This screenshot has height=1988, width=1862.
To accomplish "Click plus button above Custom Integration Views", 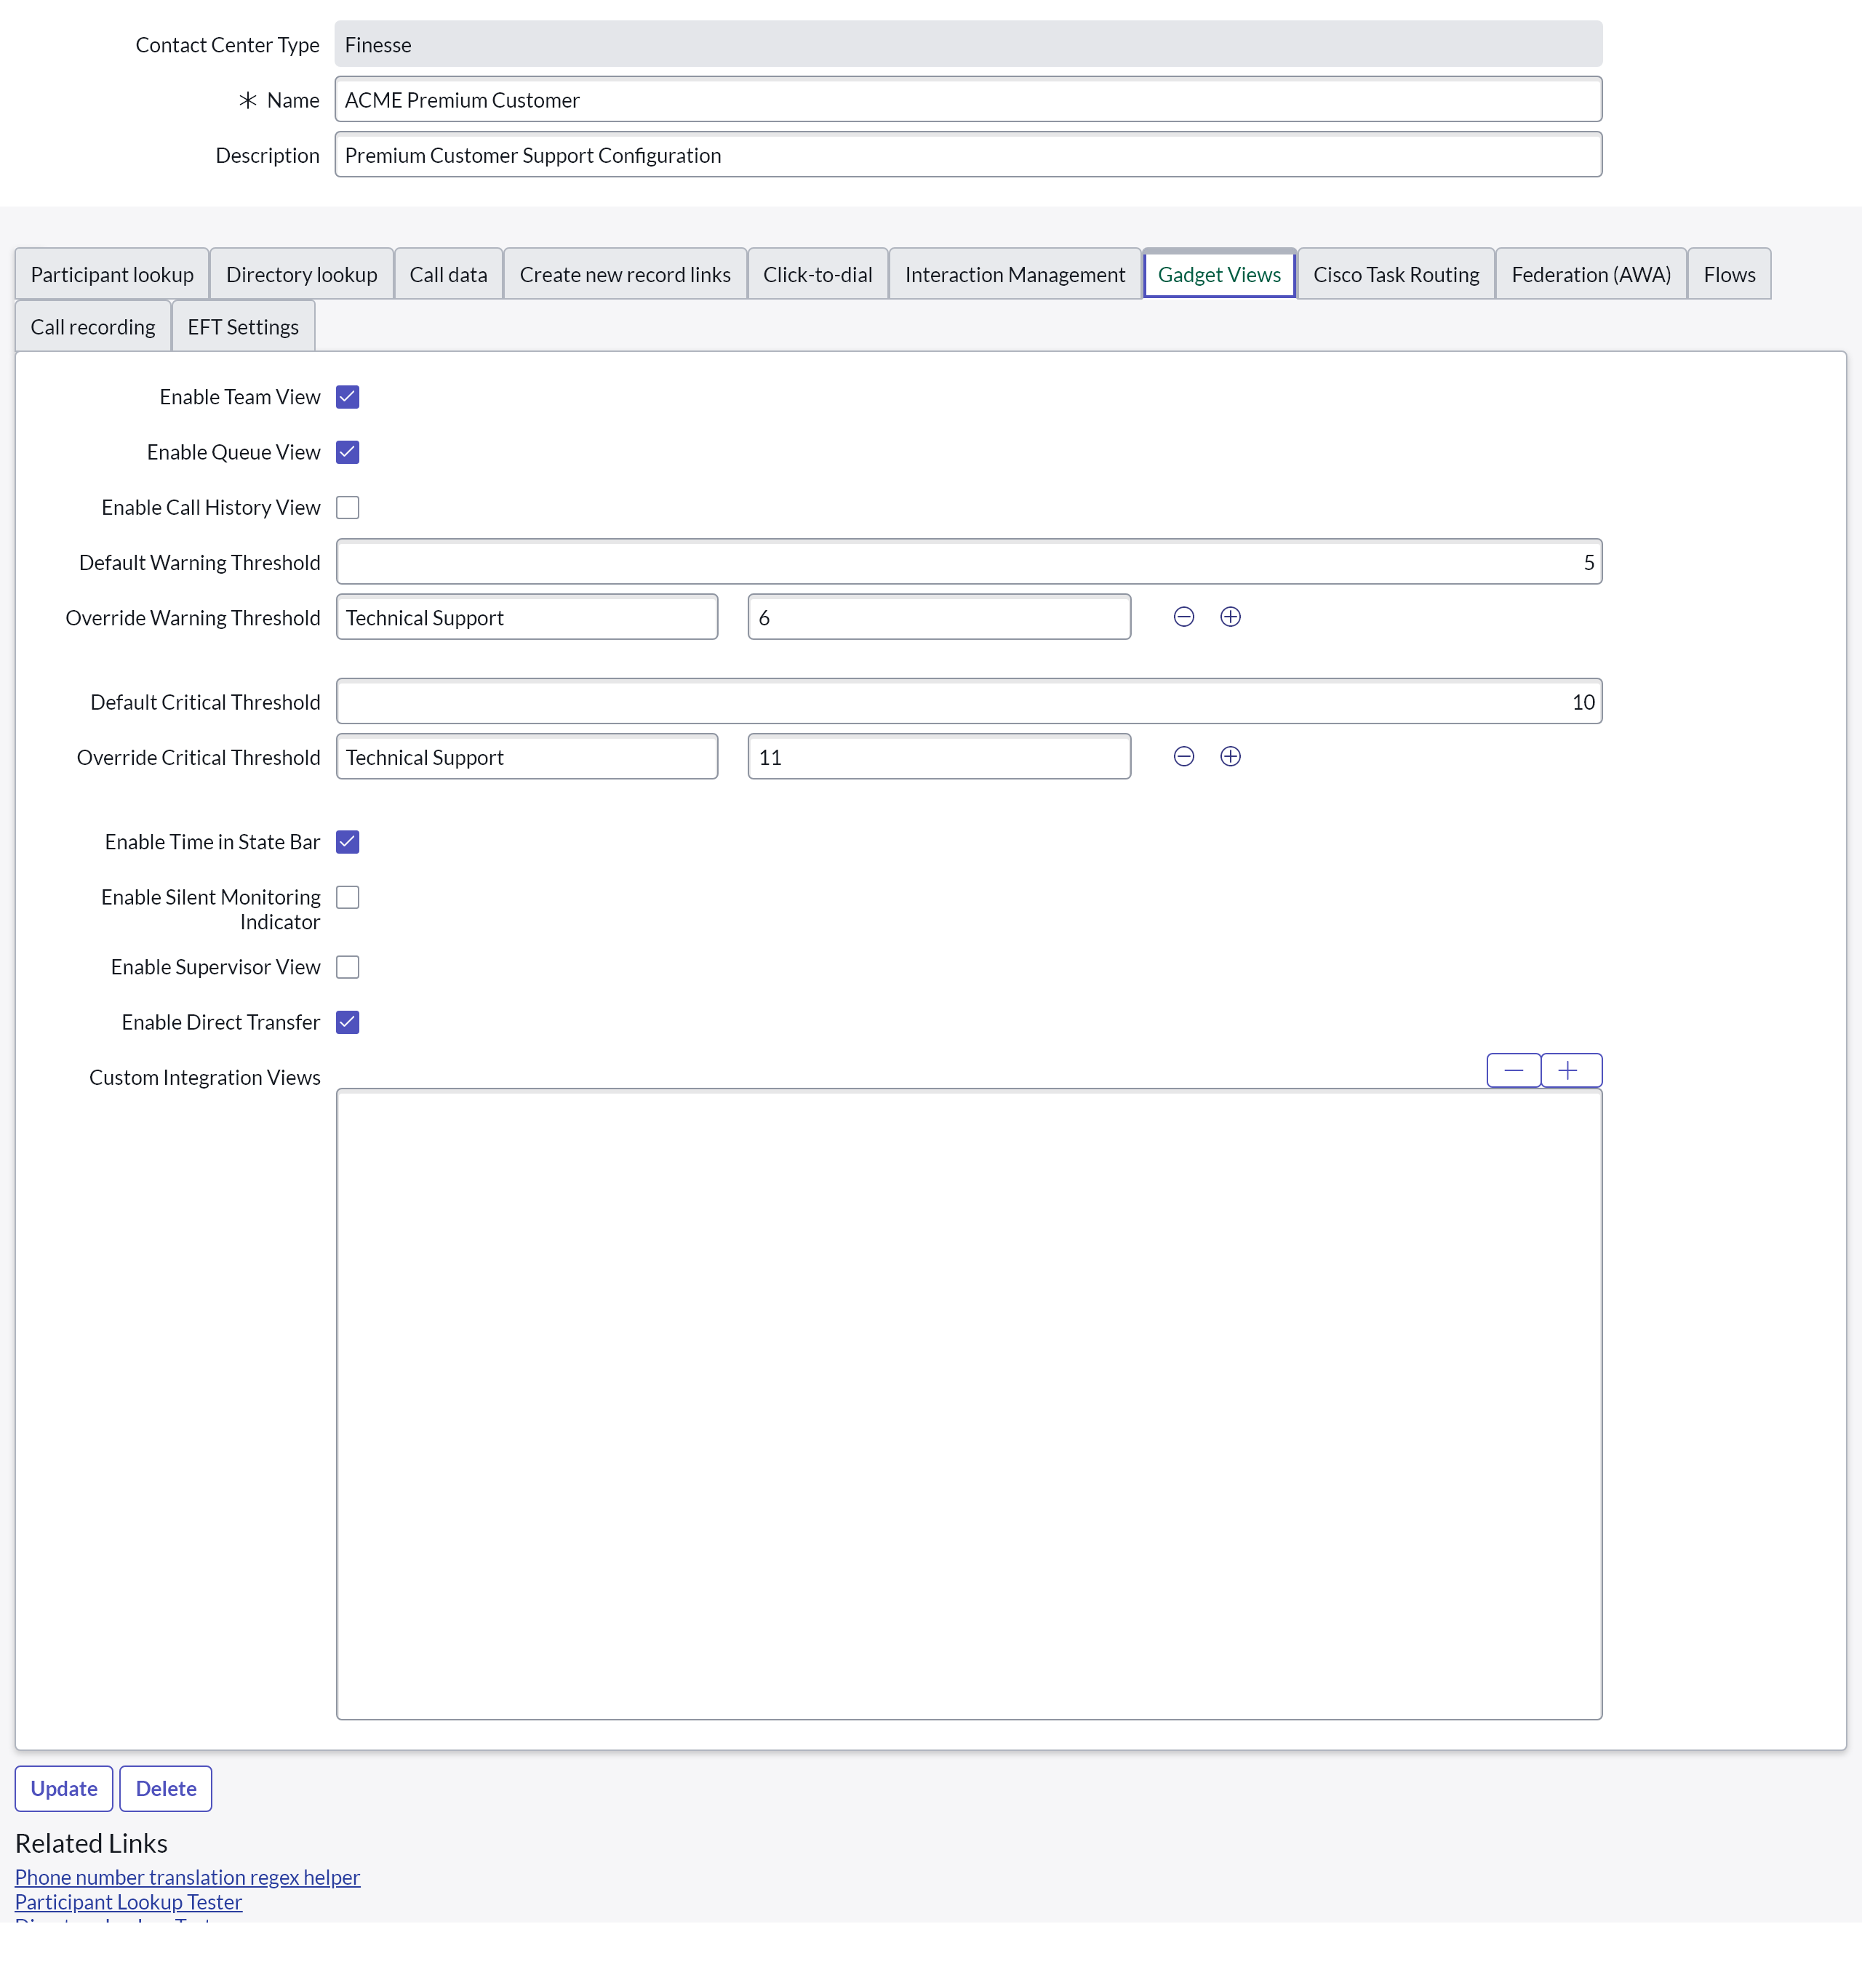I will [x=1568, y=1071].
